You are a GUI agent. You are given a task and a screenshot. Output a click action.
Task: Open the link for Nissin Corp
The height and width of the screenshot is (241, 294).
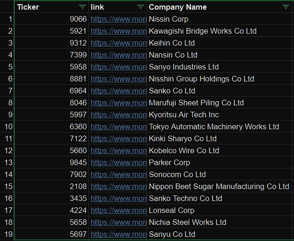[118, 19]
